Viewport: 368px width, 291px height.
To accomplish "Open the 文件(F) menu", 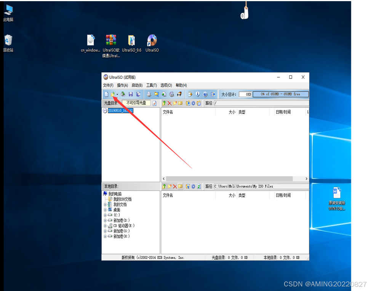I will click(108, 85).
